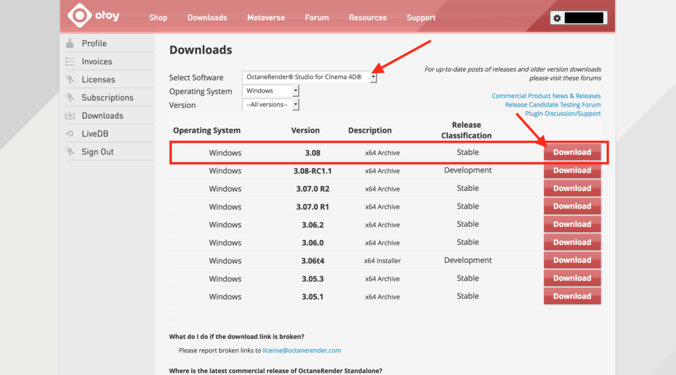Viewport: 676px width, 375px height.
Task: Open Plugin Discussion/Support link
Action: pyautogui.click(x=563, y=114)
